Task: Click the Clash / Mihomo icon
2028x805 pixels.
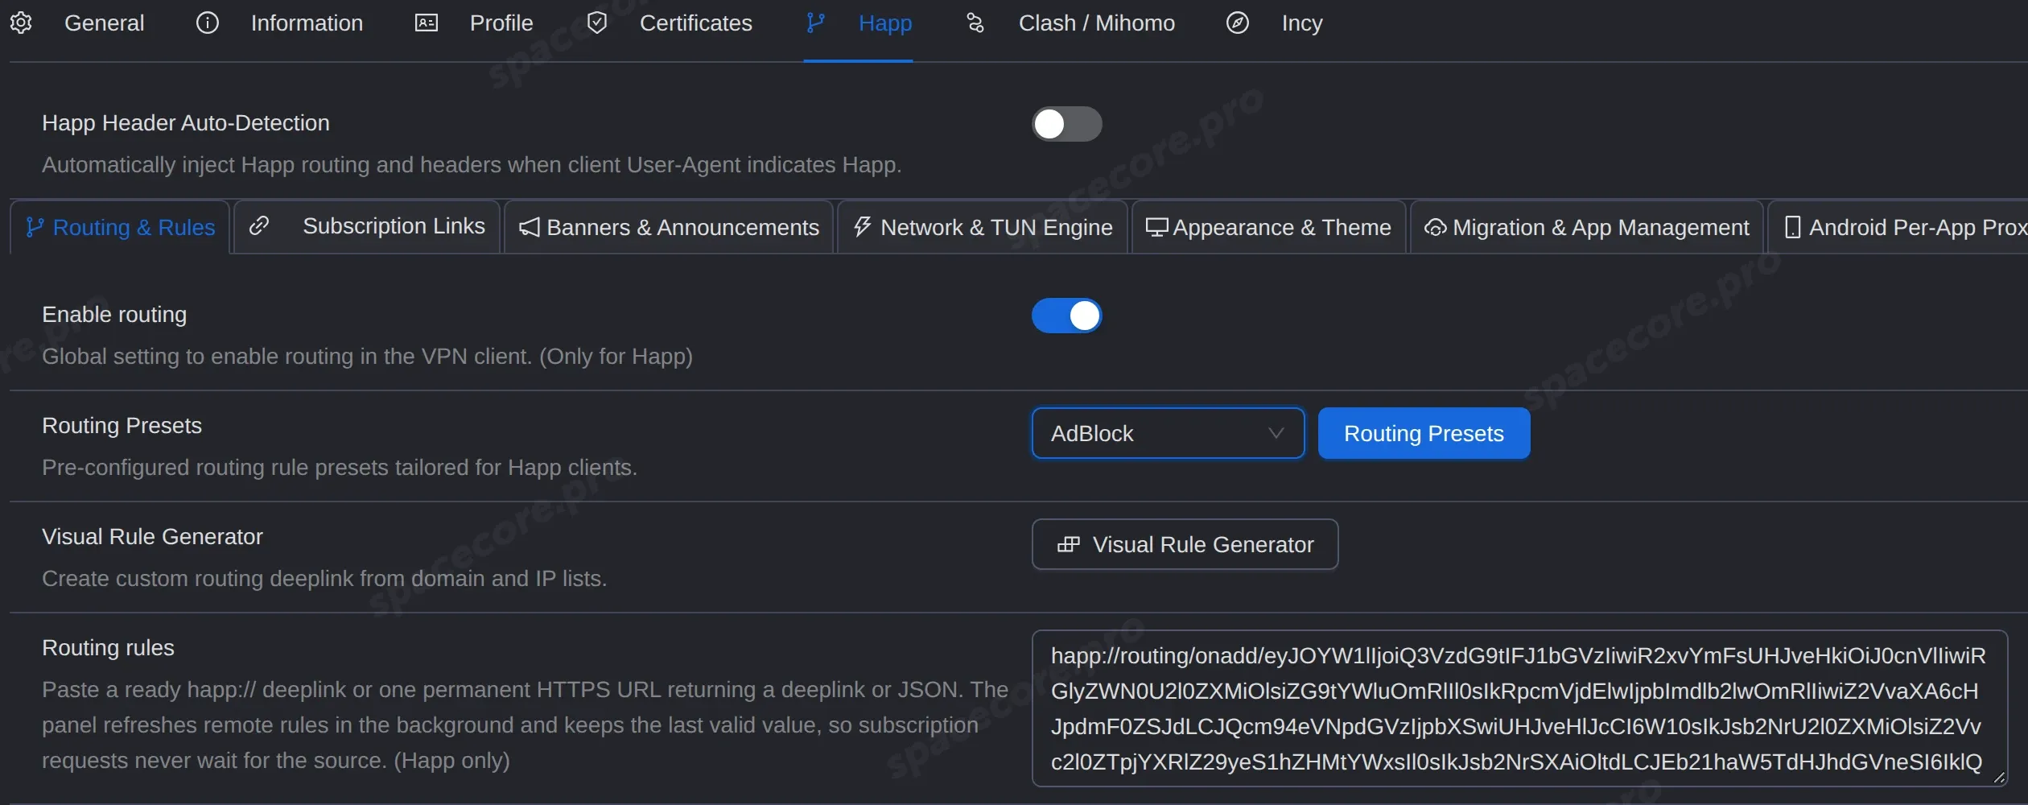Action: pos(975,23)
